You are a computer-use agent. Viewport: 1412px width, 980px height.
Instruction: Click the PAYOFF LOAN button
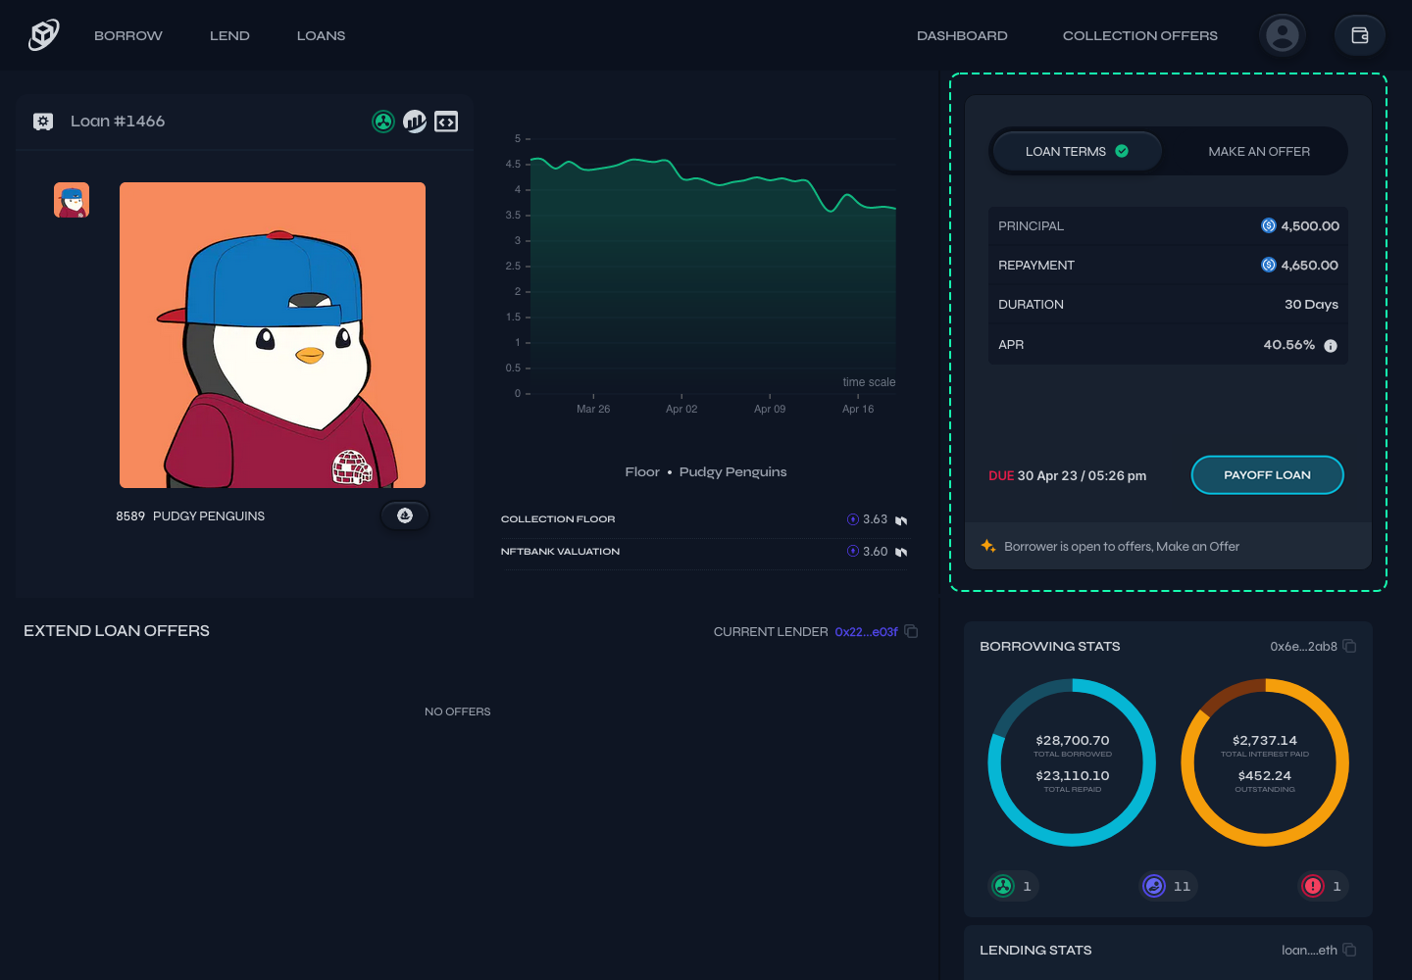1267,475
